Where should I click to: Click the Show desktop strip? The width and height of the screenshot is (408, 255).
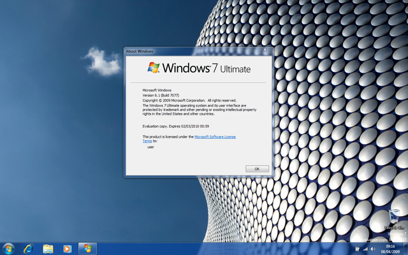click(x=405, y=249)
